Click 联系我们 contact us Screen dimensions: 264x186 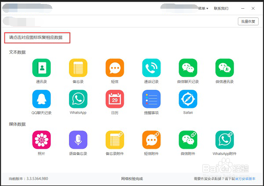(221, 8)
